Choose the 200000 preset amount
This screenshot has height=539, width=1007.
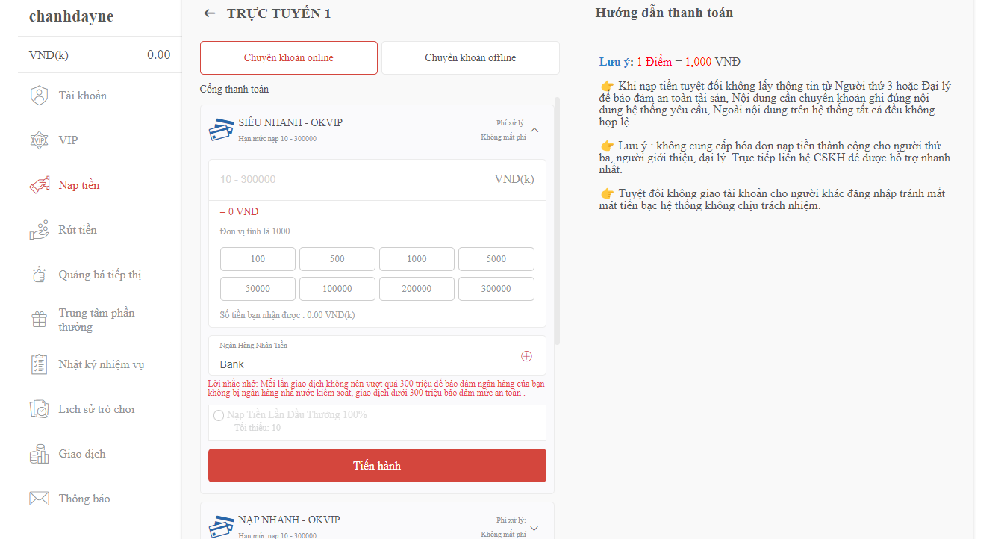(417, 289)
